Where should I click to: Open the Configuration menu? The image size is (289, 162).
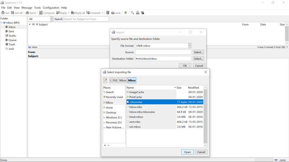coord(51,8)
